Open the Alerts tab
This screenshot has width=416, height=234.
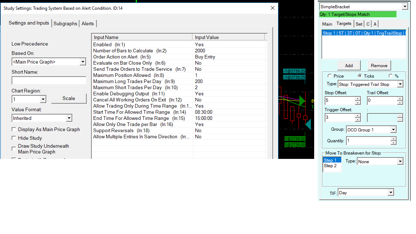[x=87, y=23]
